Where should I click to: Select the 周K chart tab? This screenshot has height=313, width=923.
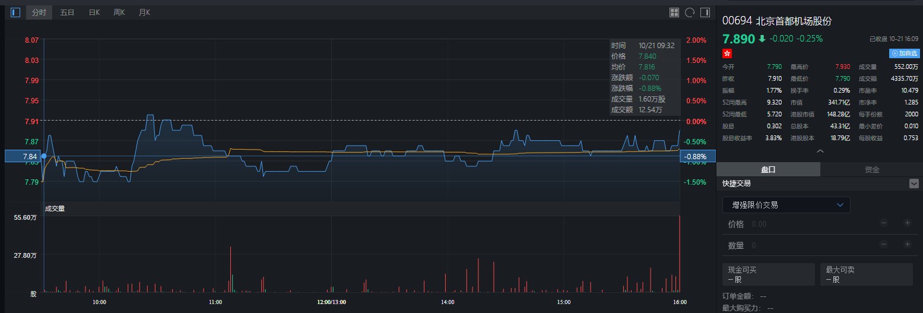click(x=119, y=12)
